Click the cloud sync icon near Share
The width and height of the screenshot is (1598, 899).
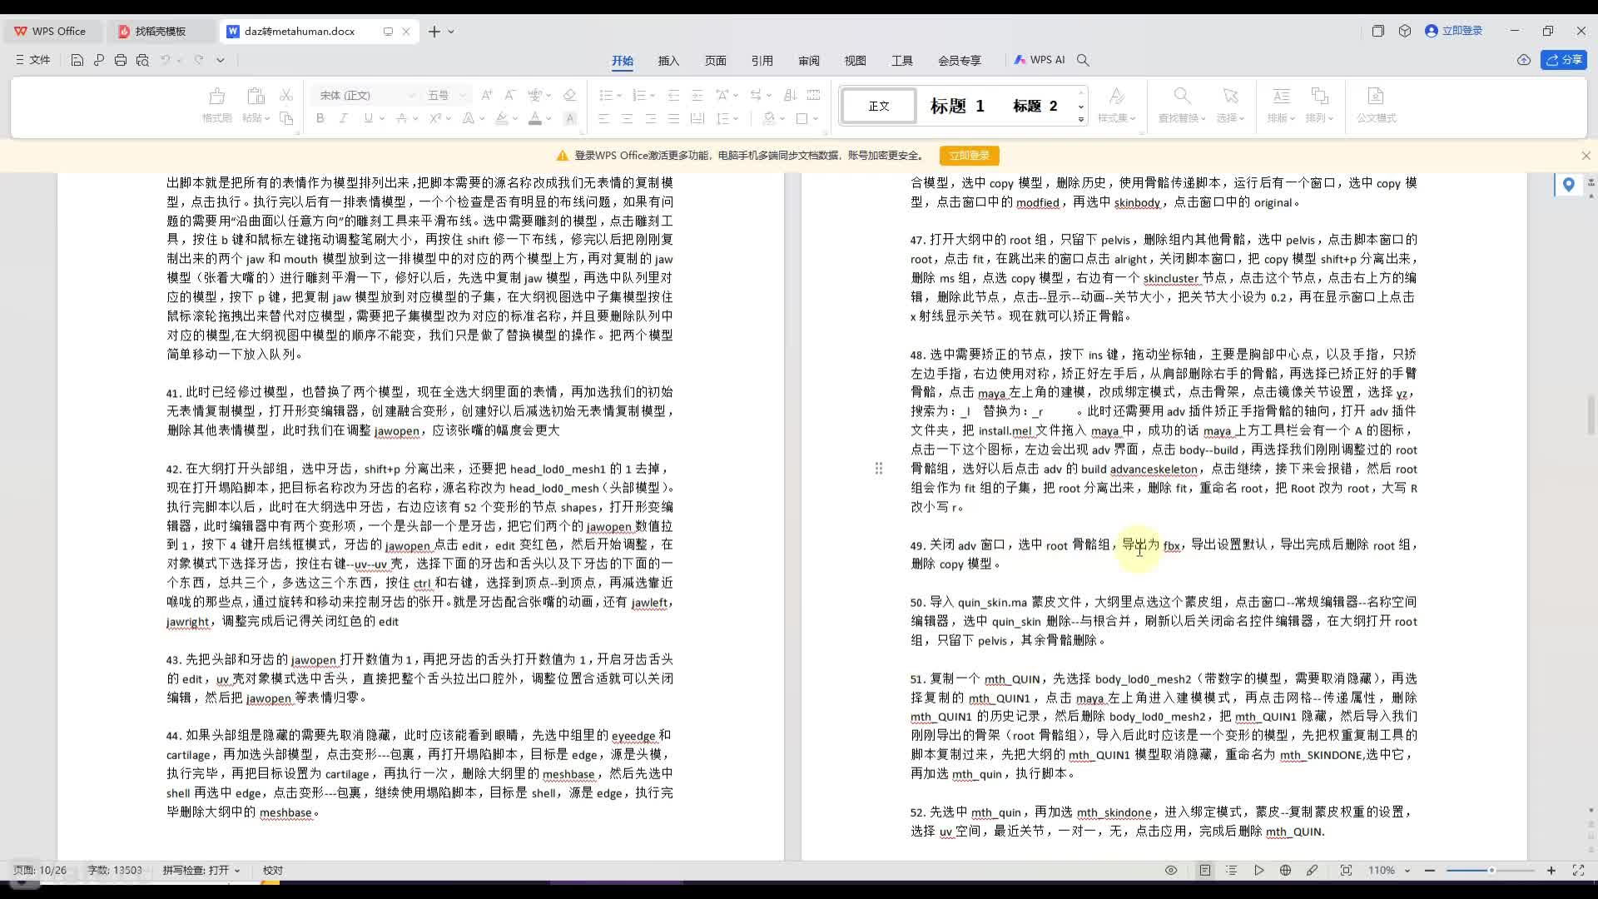pyautogui.click(x=1524, y=60)
